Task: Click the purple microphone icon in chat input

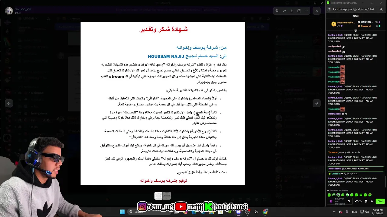Action: 331,201
